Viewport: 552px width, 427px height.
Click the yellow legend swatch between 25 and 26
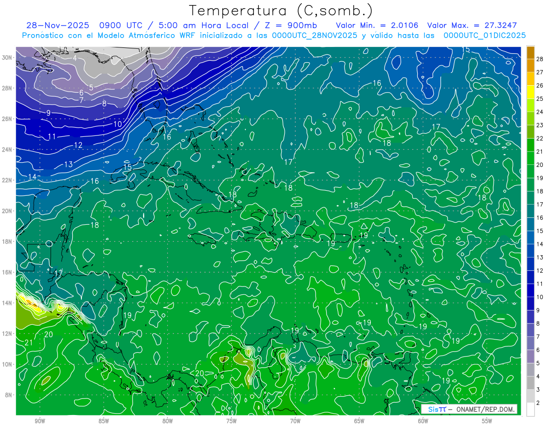[x=530, y=92]
